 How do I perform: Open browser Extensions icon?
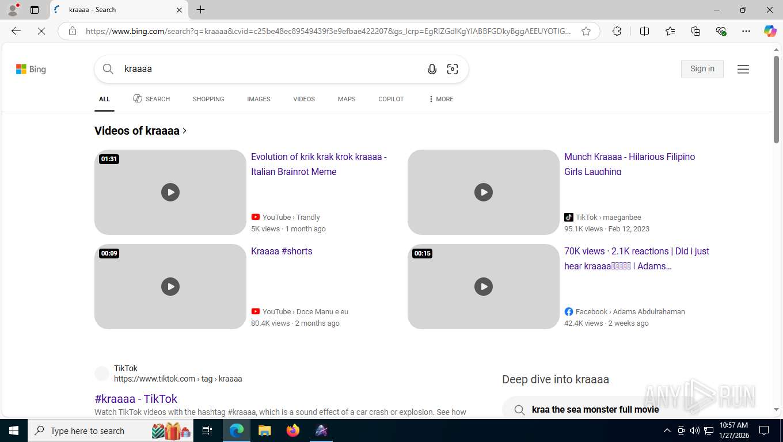(617, 31)
